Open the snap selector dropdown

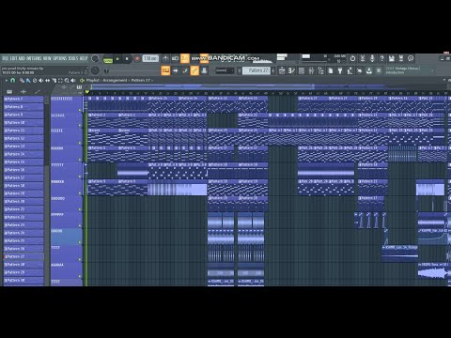pyautogui.click(x=225, y=70)
